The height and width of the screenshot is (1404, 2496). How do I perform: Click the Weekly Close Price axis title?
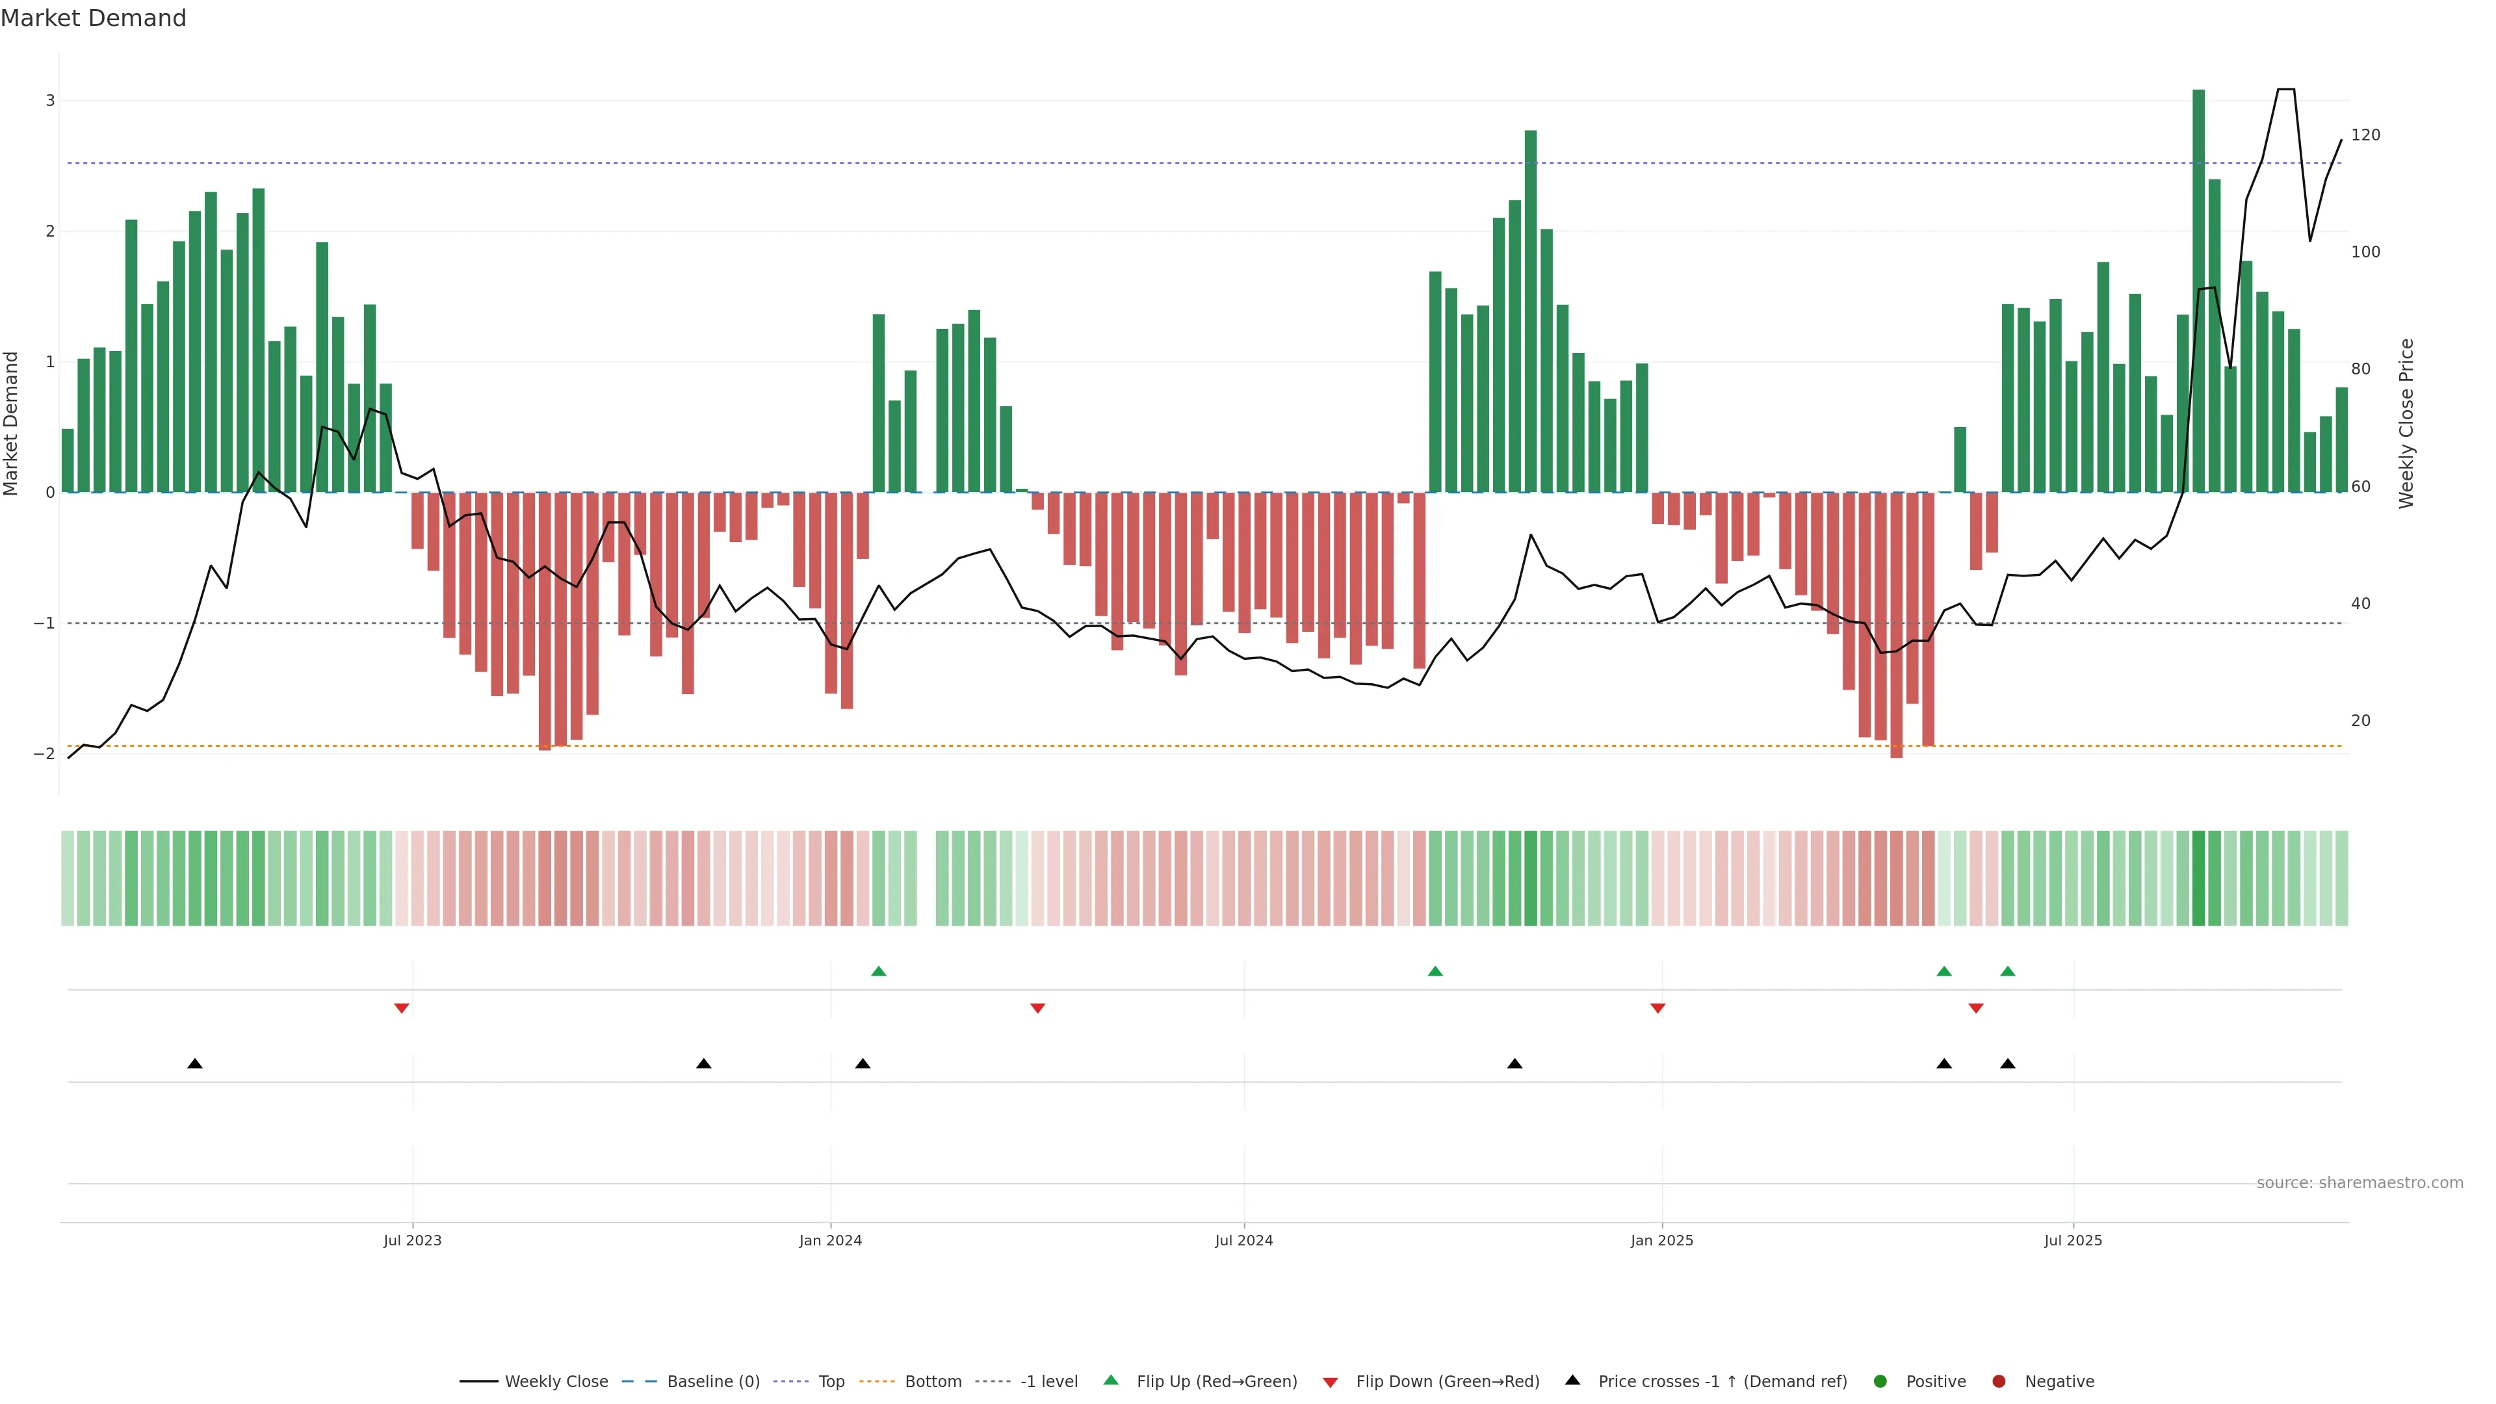tap(2407, 423)
